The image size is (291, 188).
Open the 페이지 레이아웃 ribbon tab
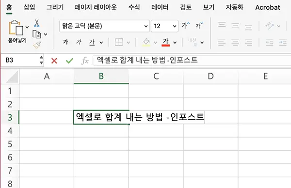pos(96,7)
